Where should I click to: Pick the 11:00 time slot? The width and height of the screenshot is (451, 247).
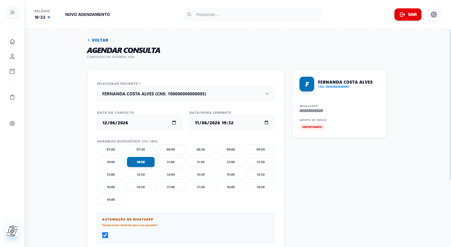171,162
